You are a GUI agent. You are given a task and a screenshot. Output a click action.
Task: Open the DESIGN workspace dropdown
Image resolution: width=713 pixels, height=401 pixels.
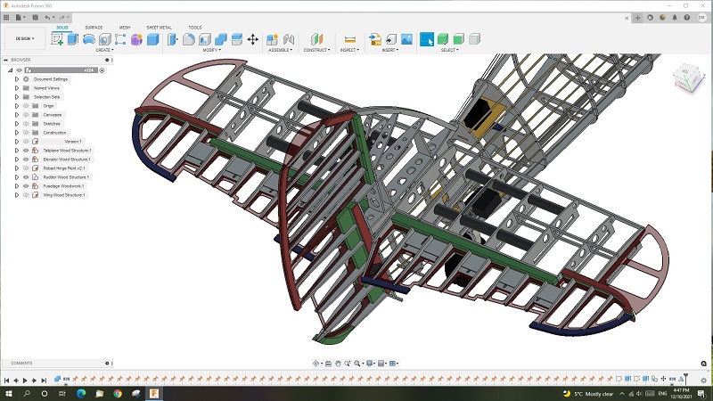[x=25, y=38]
